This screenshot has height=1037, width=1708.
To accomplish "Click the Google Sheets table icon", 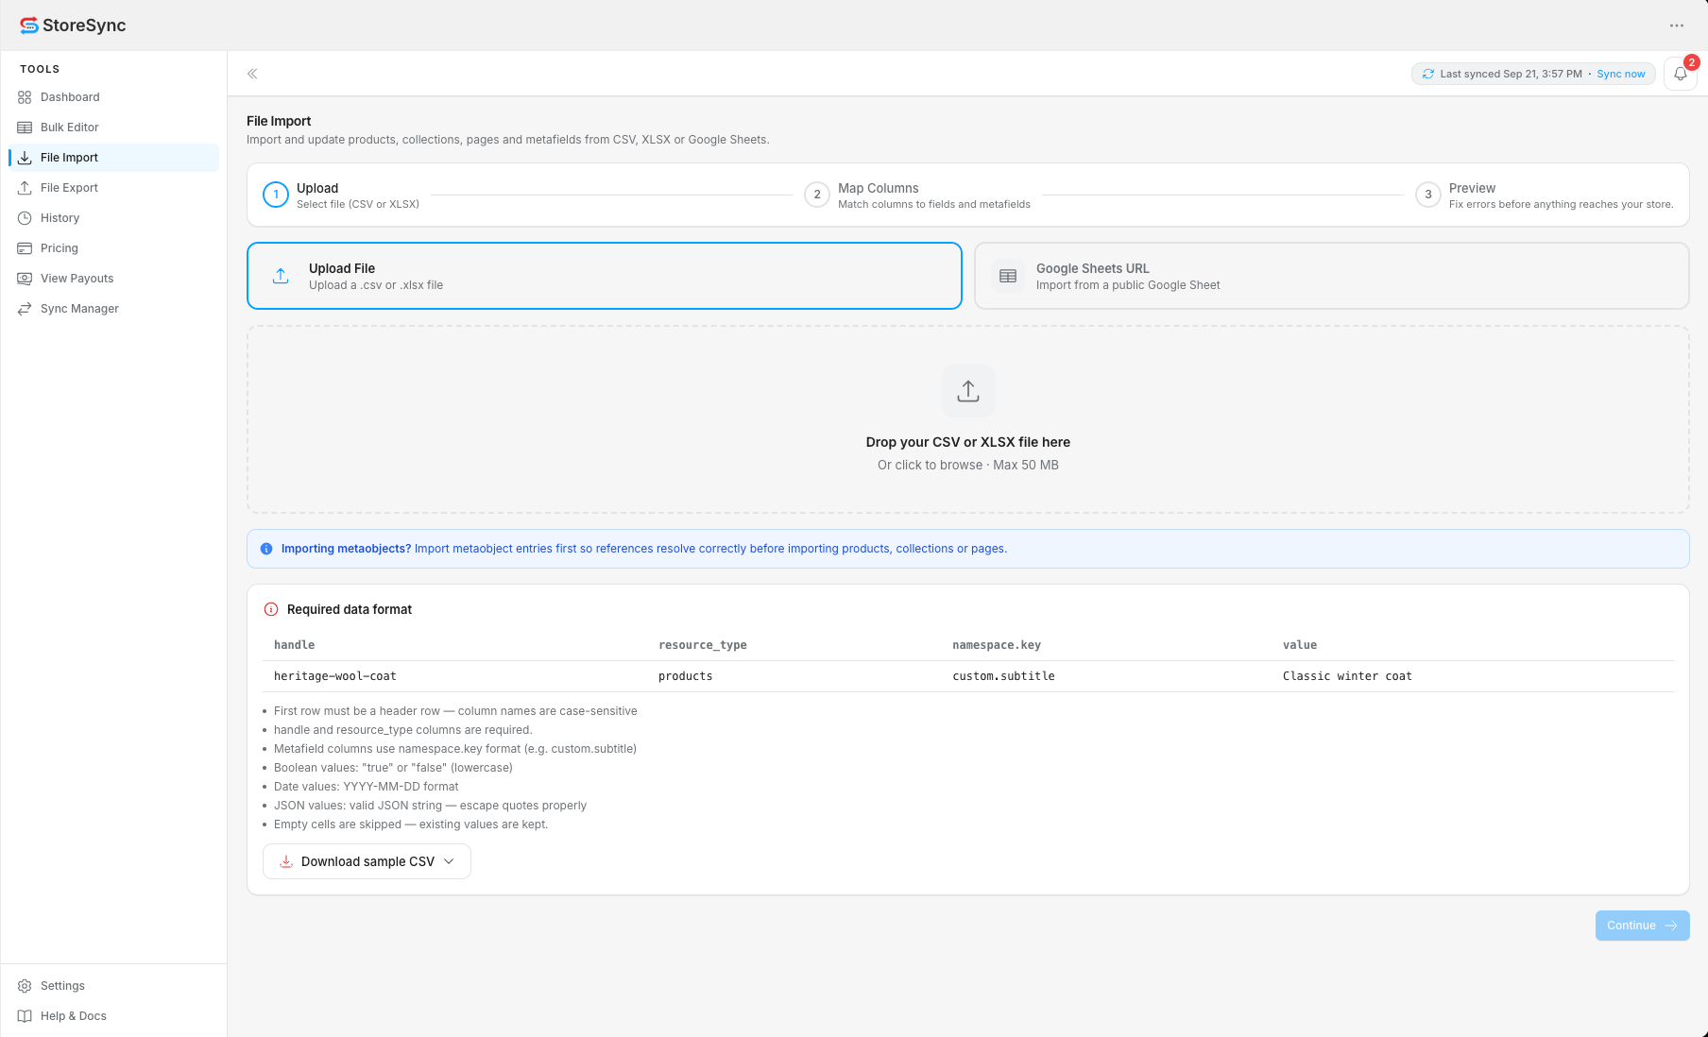I will 1008,276.
